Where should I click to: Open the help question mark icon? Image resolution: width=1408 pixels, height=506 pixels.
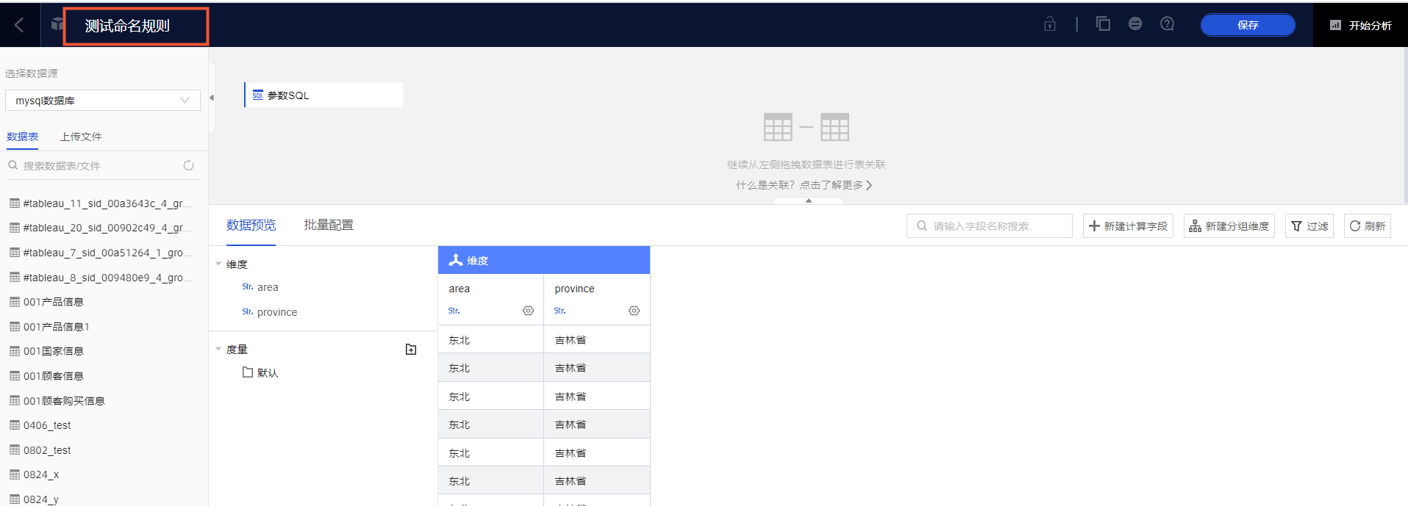click(x=1167, y=24)
